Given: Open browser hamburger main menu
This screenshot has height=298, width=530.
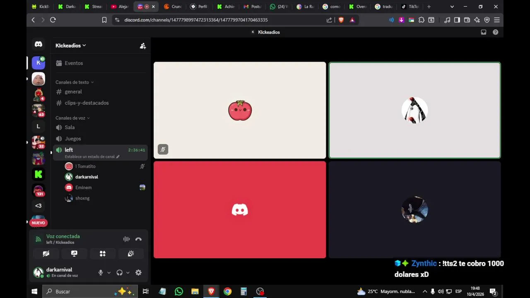Looking at the screenshot, I should (497, 20).
